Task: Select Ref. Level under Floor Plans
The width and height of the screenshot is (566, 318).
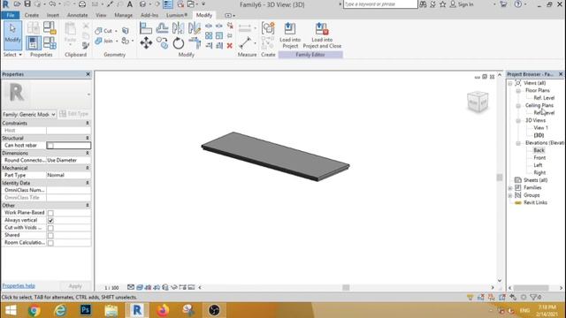Action: pos(544,98)
